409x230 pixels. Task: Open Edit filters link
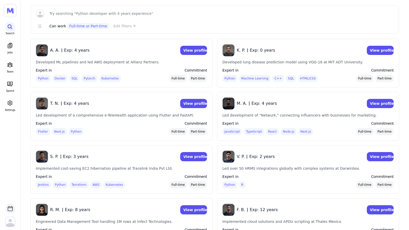tap(124, 26)
